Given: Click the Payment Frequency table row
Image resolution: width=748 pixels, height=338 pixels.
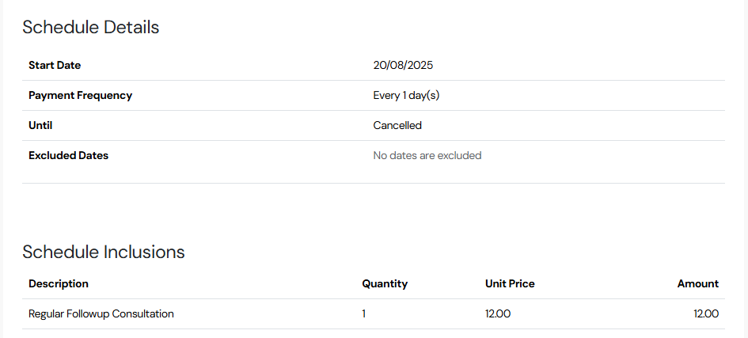Looking at the screenshot, I should click(374, 95).
